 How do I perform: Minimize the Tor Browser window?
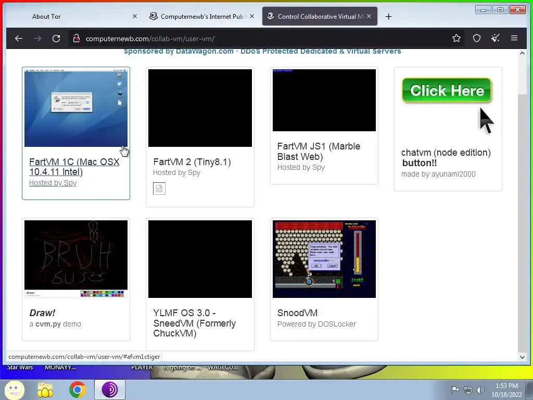click(x=483, y=10)
